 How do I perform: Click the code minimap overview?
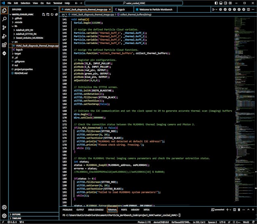coord(241,61)
